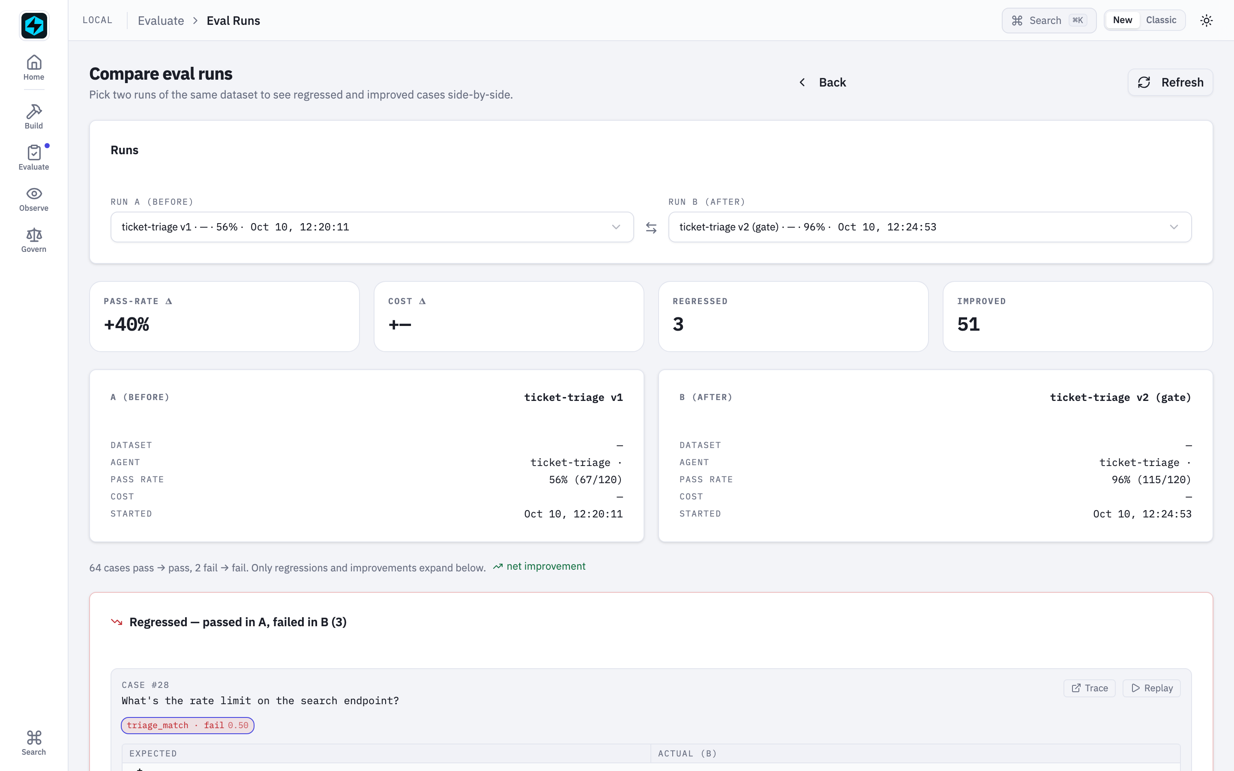Viewport: 1234px width, 771px height.
Task: Go to the Build section
Action: [x=34, y=116]
